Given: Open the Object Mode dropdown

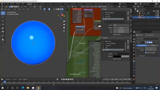Looking at the screenshot, I should point(7,9).
